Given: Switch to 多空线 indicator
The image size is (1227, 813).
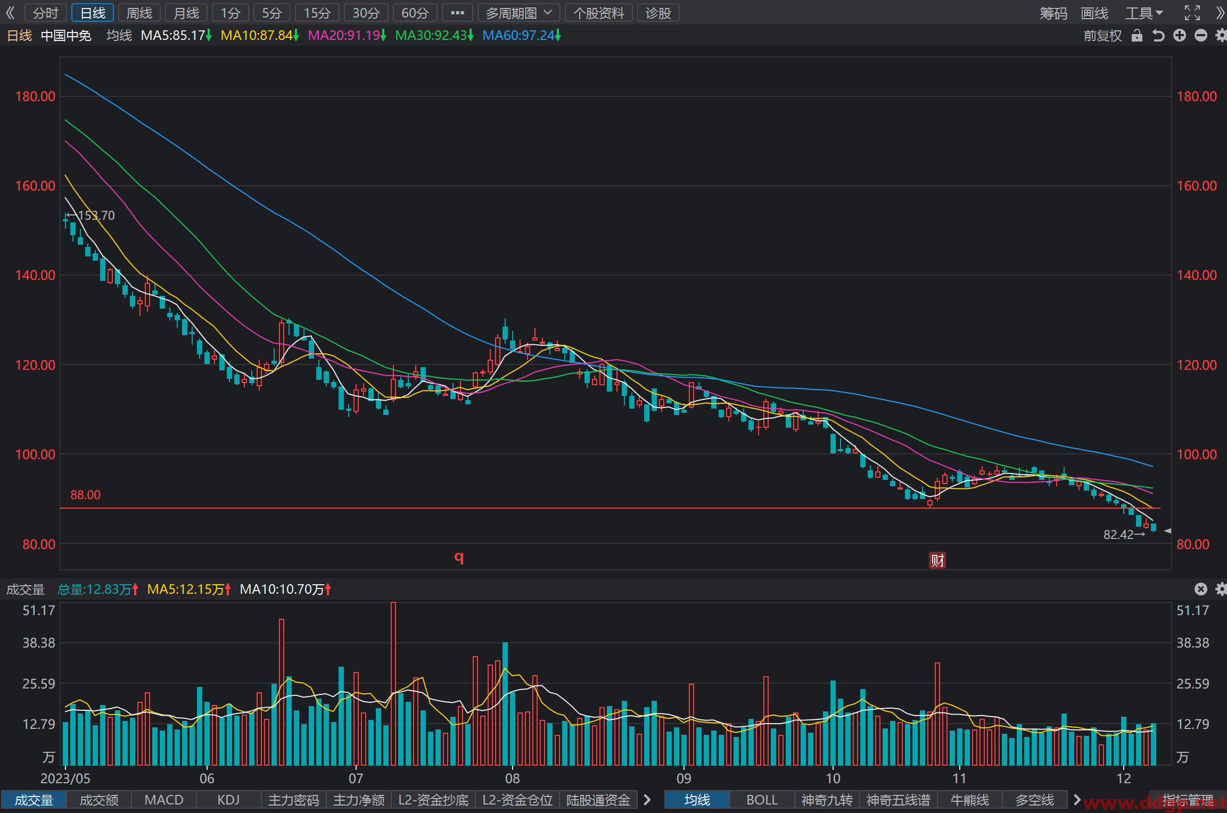Looking at the screenshot, I should tap(1035, 800).
